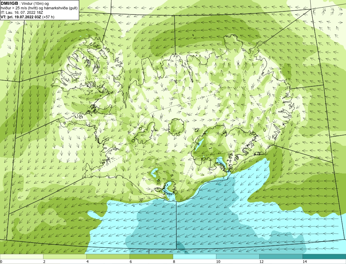Image resolution: width=346 pixels, height=264 pixels.
Task: Click the 2–4 m/s legend color swatch
Action: coord(65,256)
